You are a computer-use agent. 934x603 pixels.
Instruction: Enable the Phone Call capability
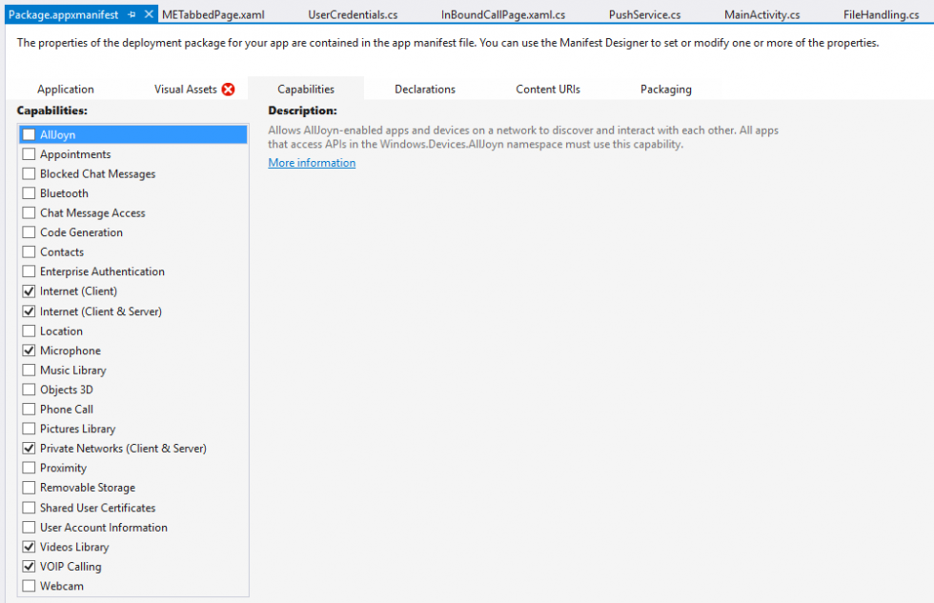28,409
